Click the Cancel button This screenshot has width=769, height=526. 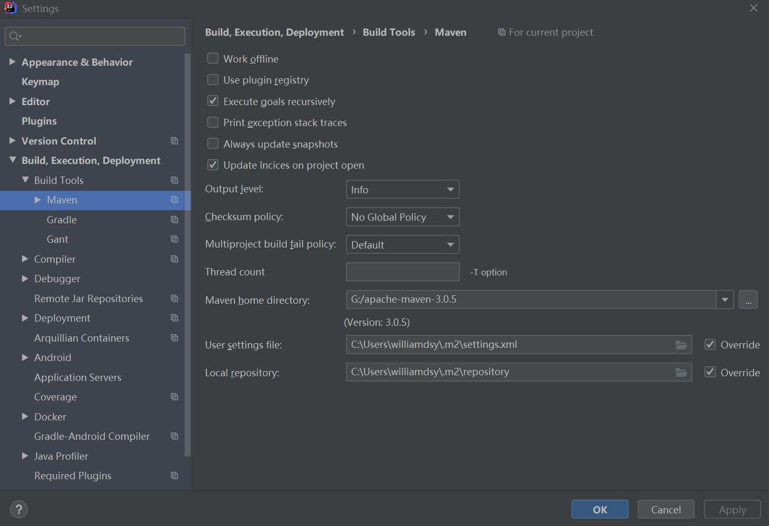(x=666, y=510)
